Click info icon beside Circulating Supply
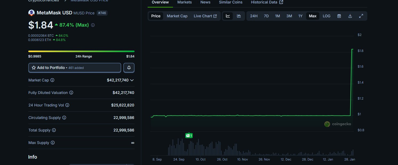Screen dimensions: 398x165 coord(64,118)
